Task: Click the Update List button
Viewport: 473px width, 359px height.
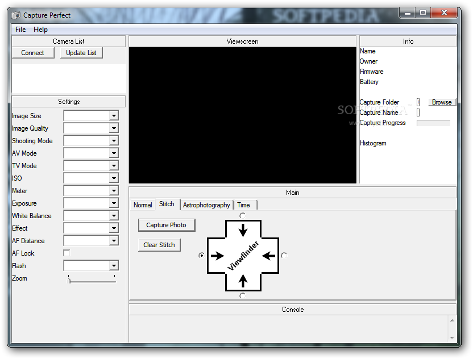Action: (81, 53)
